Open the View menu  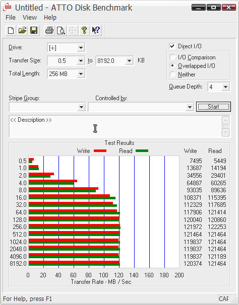click(x=30, y=18)
